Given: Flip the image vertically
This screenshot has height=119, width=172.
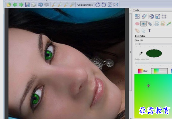Looking at the screenshot, I should (x=110, y=5).
